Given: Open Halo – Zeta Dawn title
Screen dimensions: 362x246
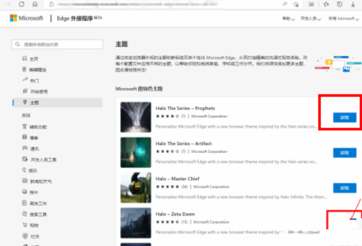Looking at the screenshot, I should click(x=175, y=214).
